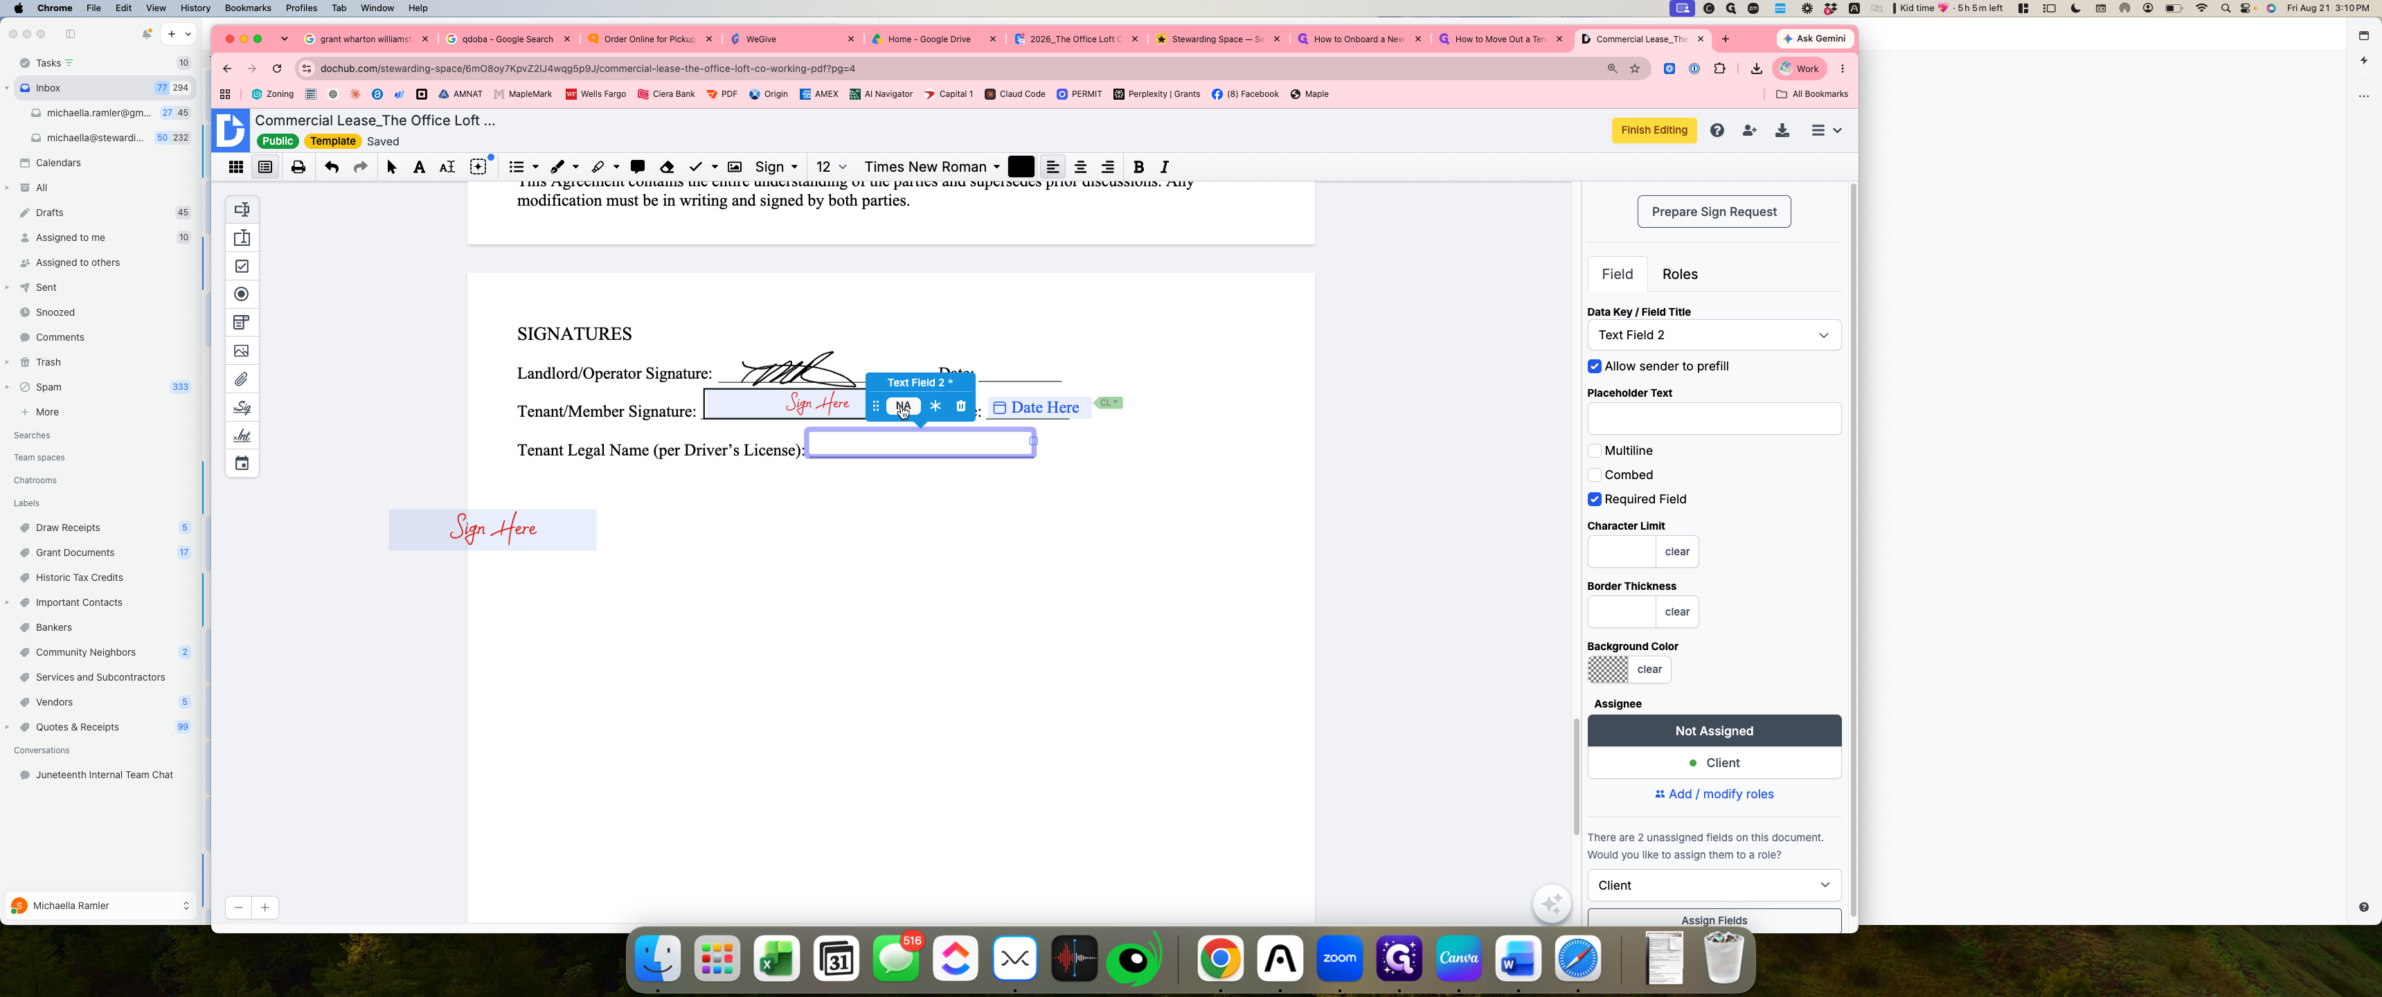Add a date field from left palette
Screen dimensions: 2382x997
[242, 463]
